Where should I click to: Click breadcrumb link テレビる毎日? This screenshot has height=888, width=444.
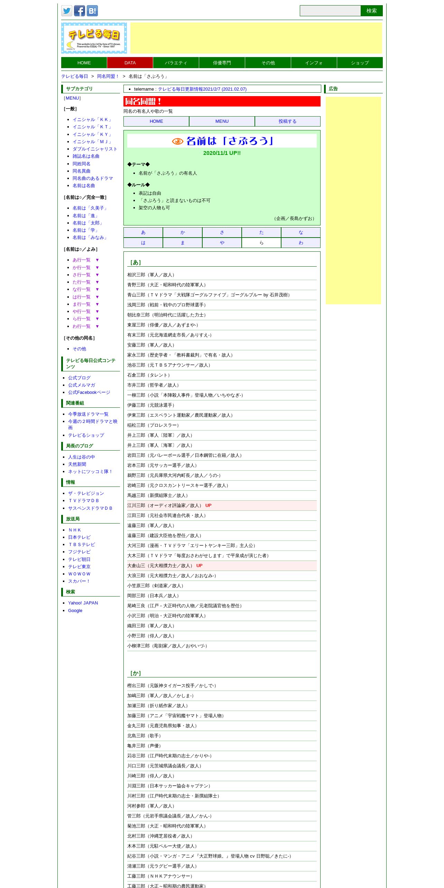tap(75, 76)
